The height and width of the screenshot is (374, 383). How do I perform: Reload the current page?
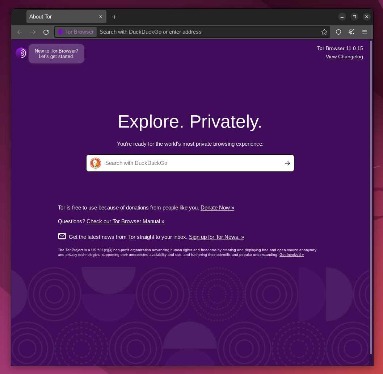(x=46, y=32)
